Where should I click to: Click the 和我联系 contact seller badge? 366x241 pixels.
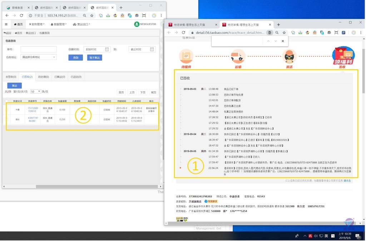click(211, 201)
